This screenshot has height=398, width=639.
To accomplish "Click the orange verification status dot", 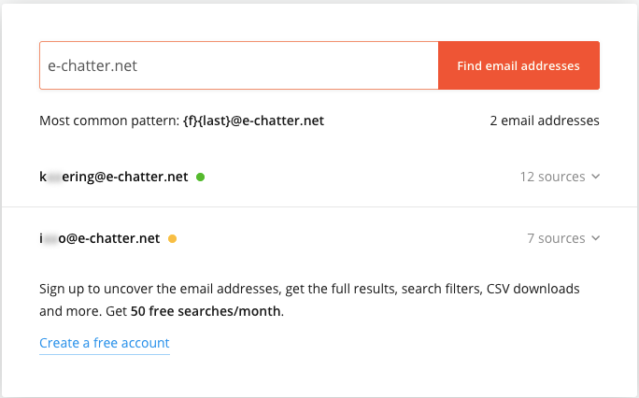I will tap(173, 238).
